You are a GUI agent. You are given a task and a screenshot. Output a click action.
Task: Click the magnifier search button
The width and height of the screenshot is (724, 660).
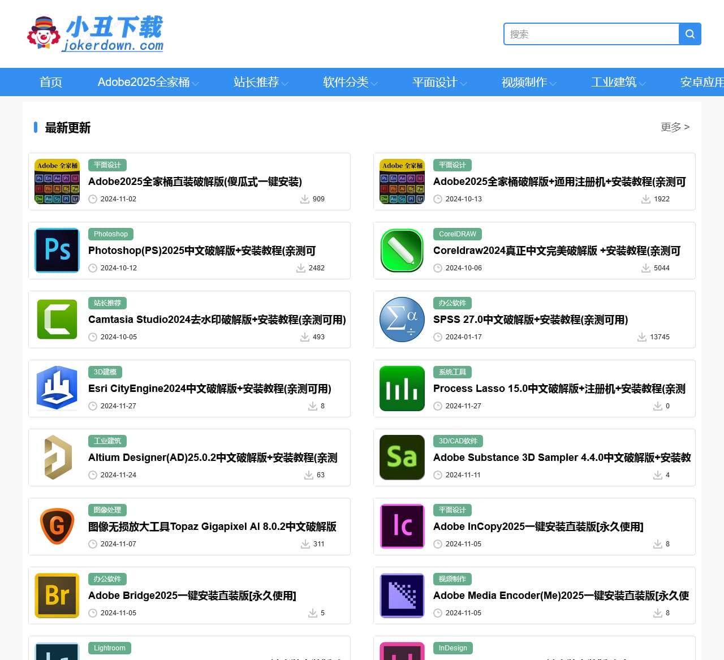pos(690,34)
